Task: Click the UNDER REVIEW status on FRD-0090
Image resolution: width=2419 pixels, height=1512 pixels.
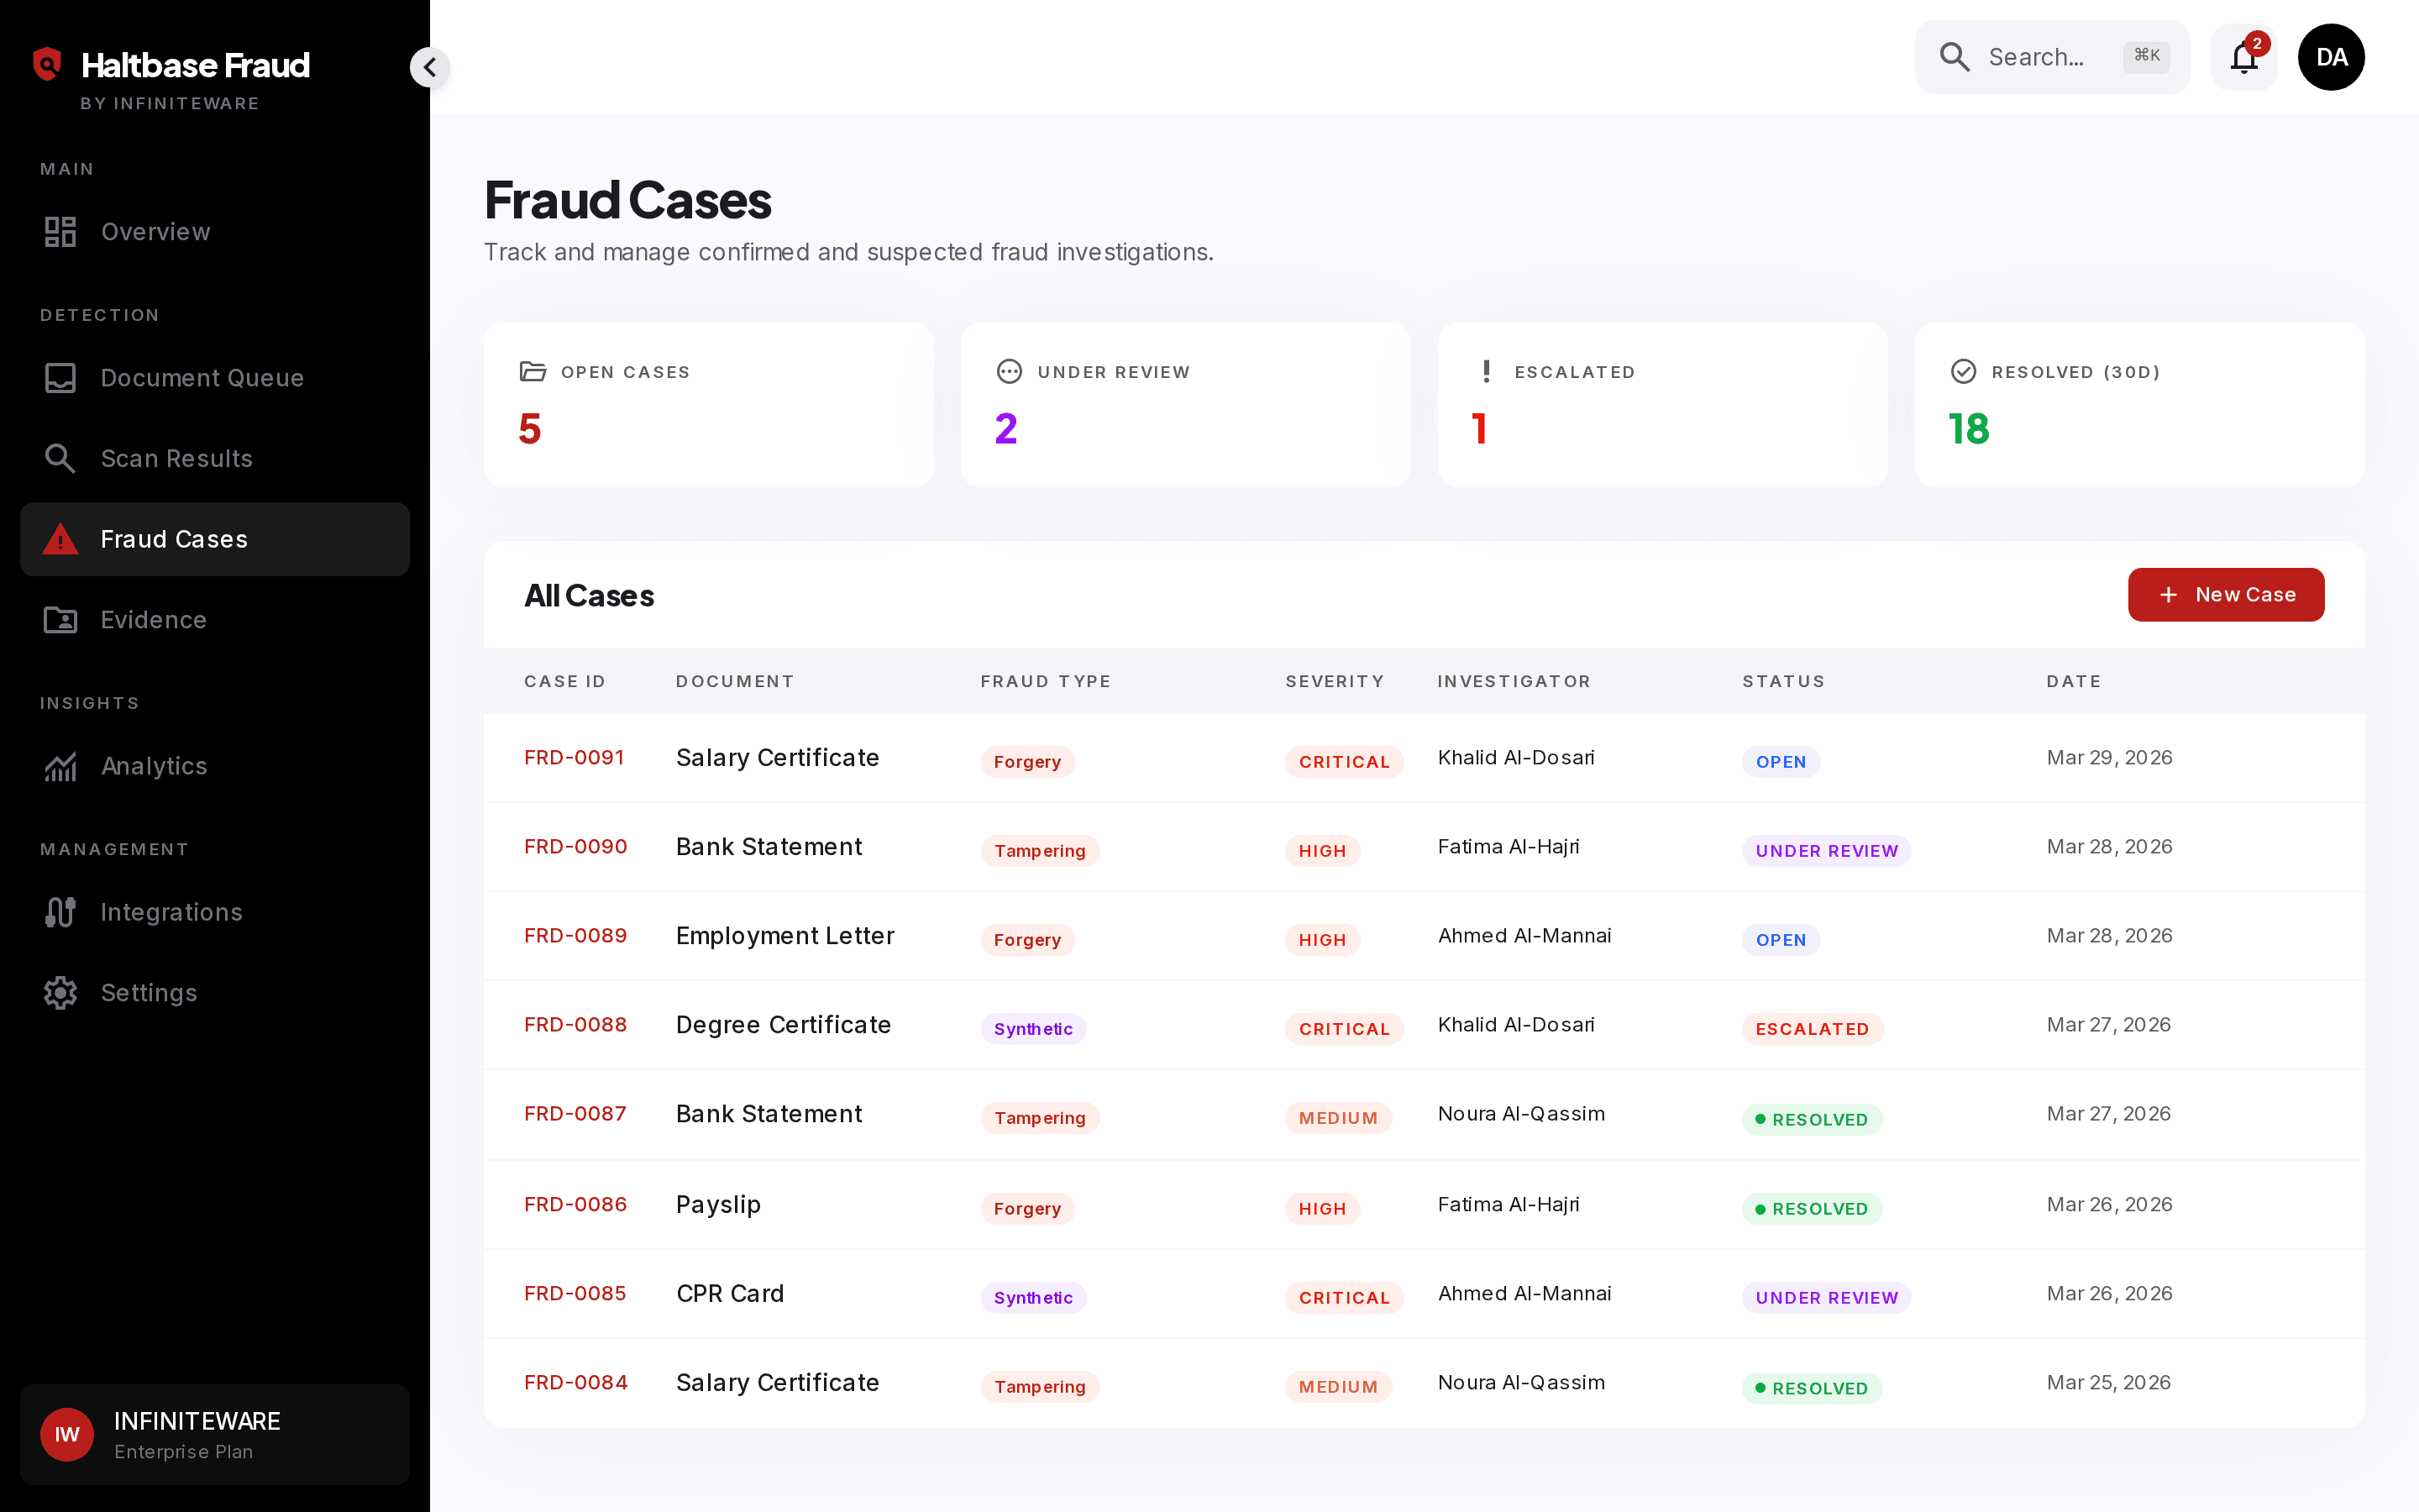Action: coord(1826,851)
